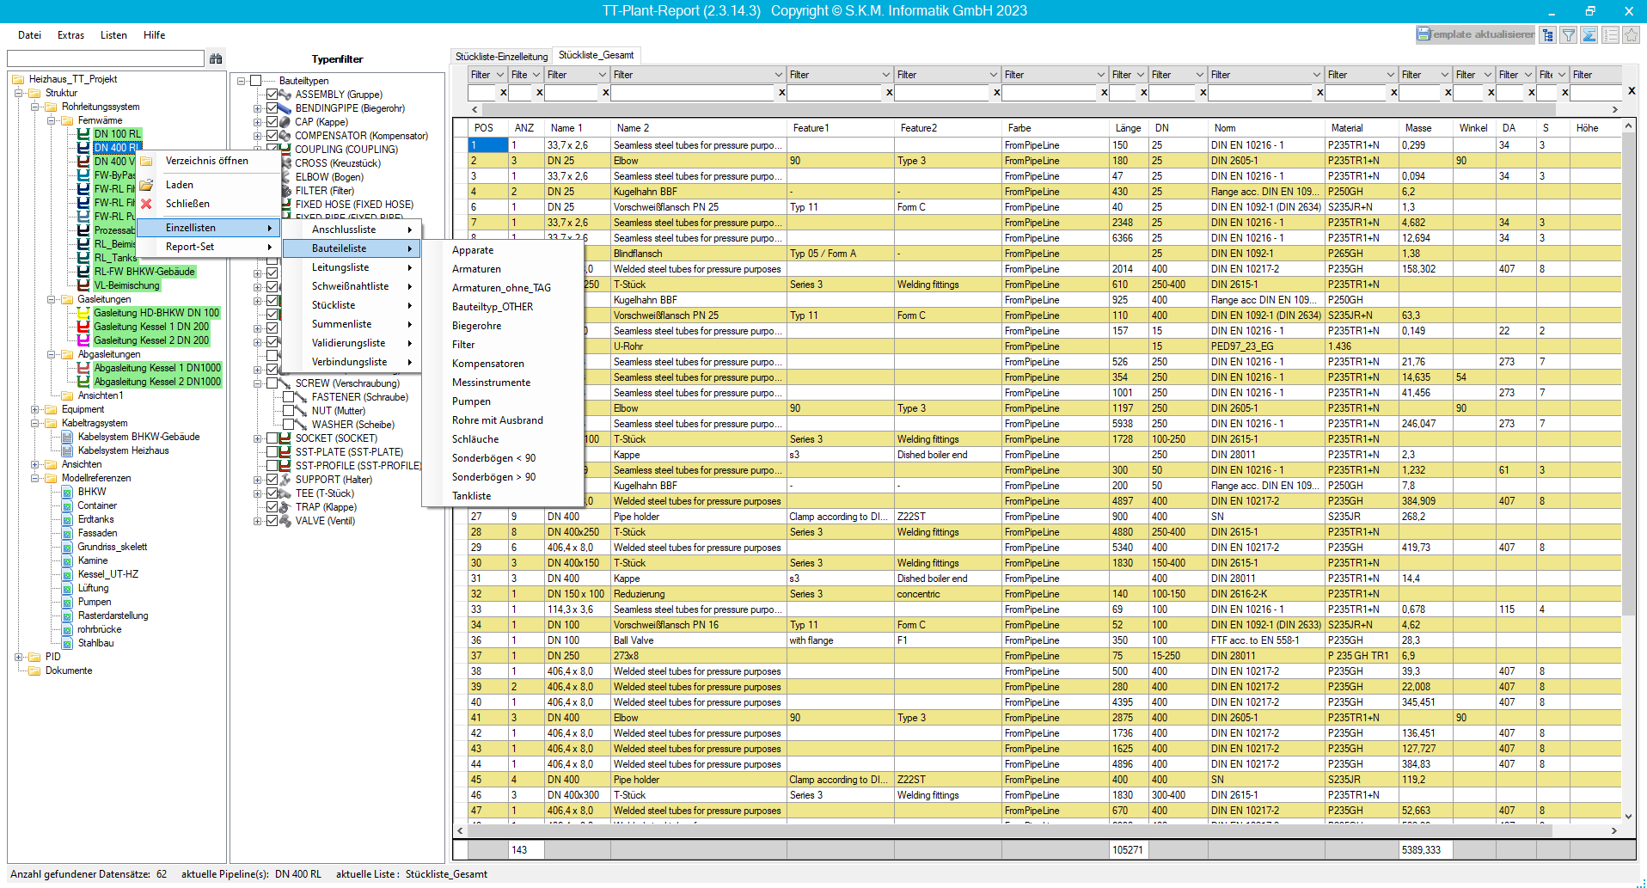Toggle the Bauteiltypen root checkbox

point(255,81)
